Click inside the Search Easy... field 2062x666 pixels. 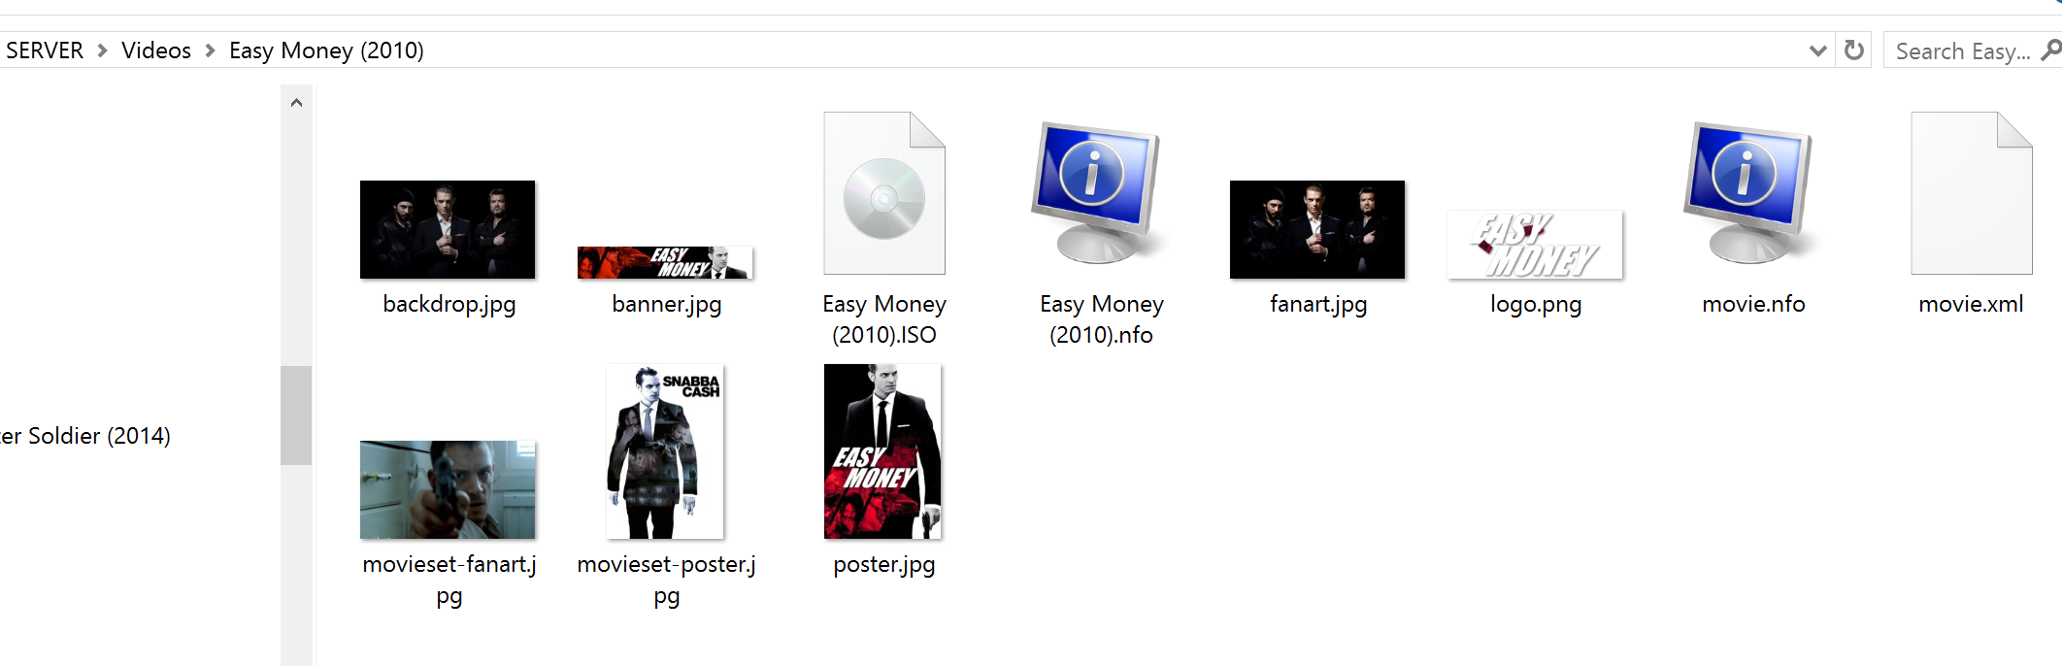1961,50
